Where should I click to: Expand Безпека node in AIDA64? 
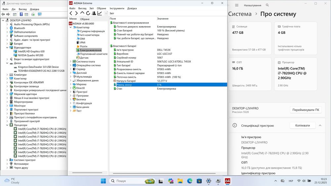tap(71, 99)
